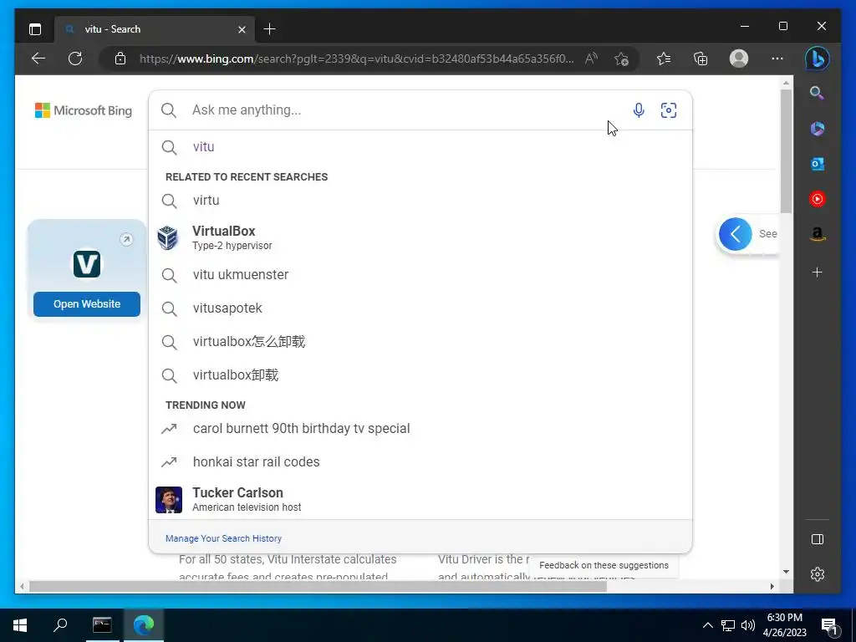Show hidden system tray icons
The image size is (856, 642).
click(x=707, y=625)
